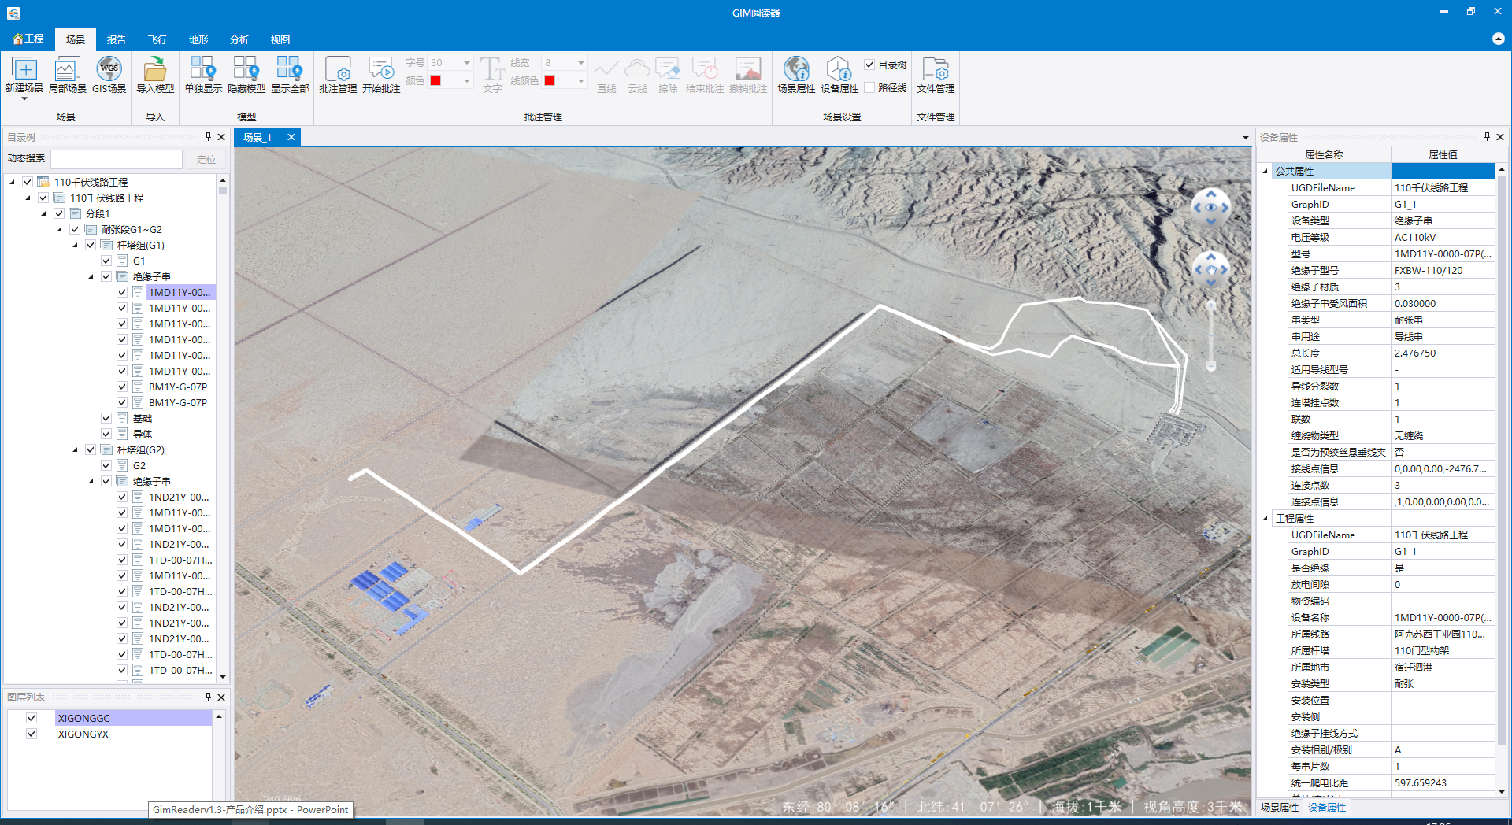Open the 线宽 line width dropdown
Image resolution: width=1512 pixels, height=825 pixels.
click(x=581, y=62)
